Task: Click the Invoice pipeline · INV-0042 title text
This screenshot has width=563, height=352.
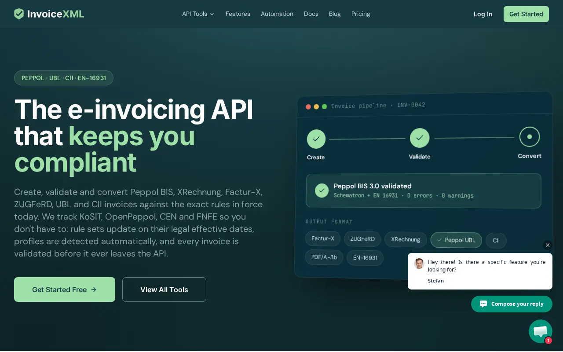Action: coord(378,106)
